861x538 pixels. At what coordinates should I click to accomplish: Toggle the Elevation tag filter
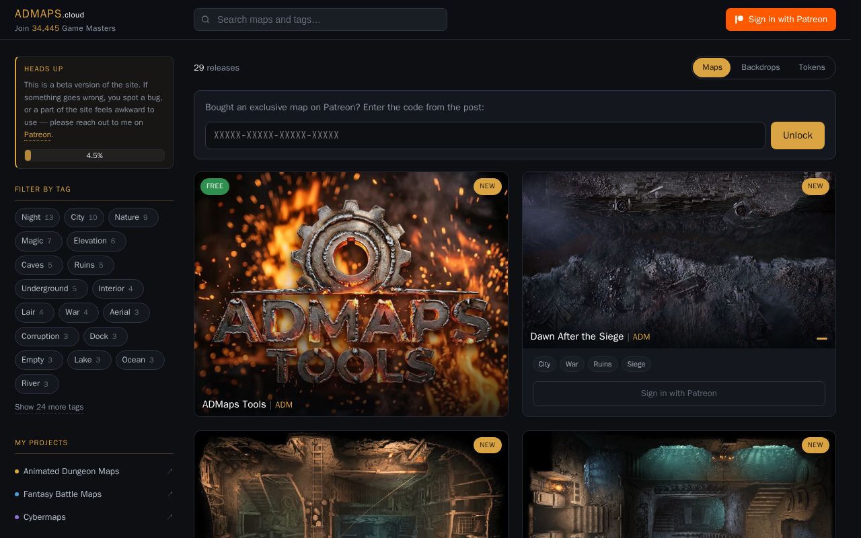coord(96,241)
